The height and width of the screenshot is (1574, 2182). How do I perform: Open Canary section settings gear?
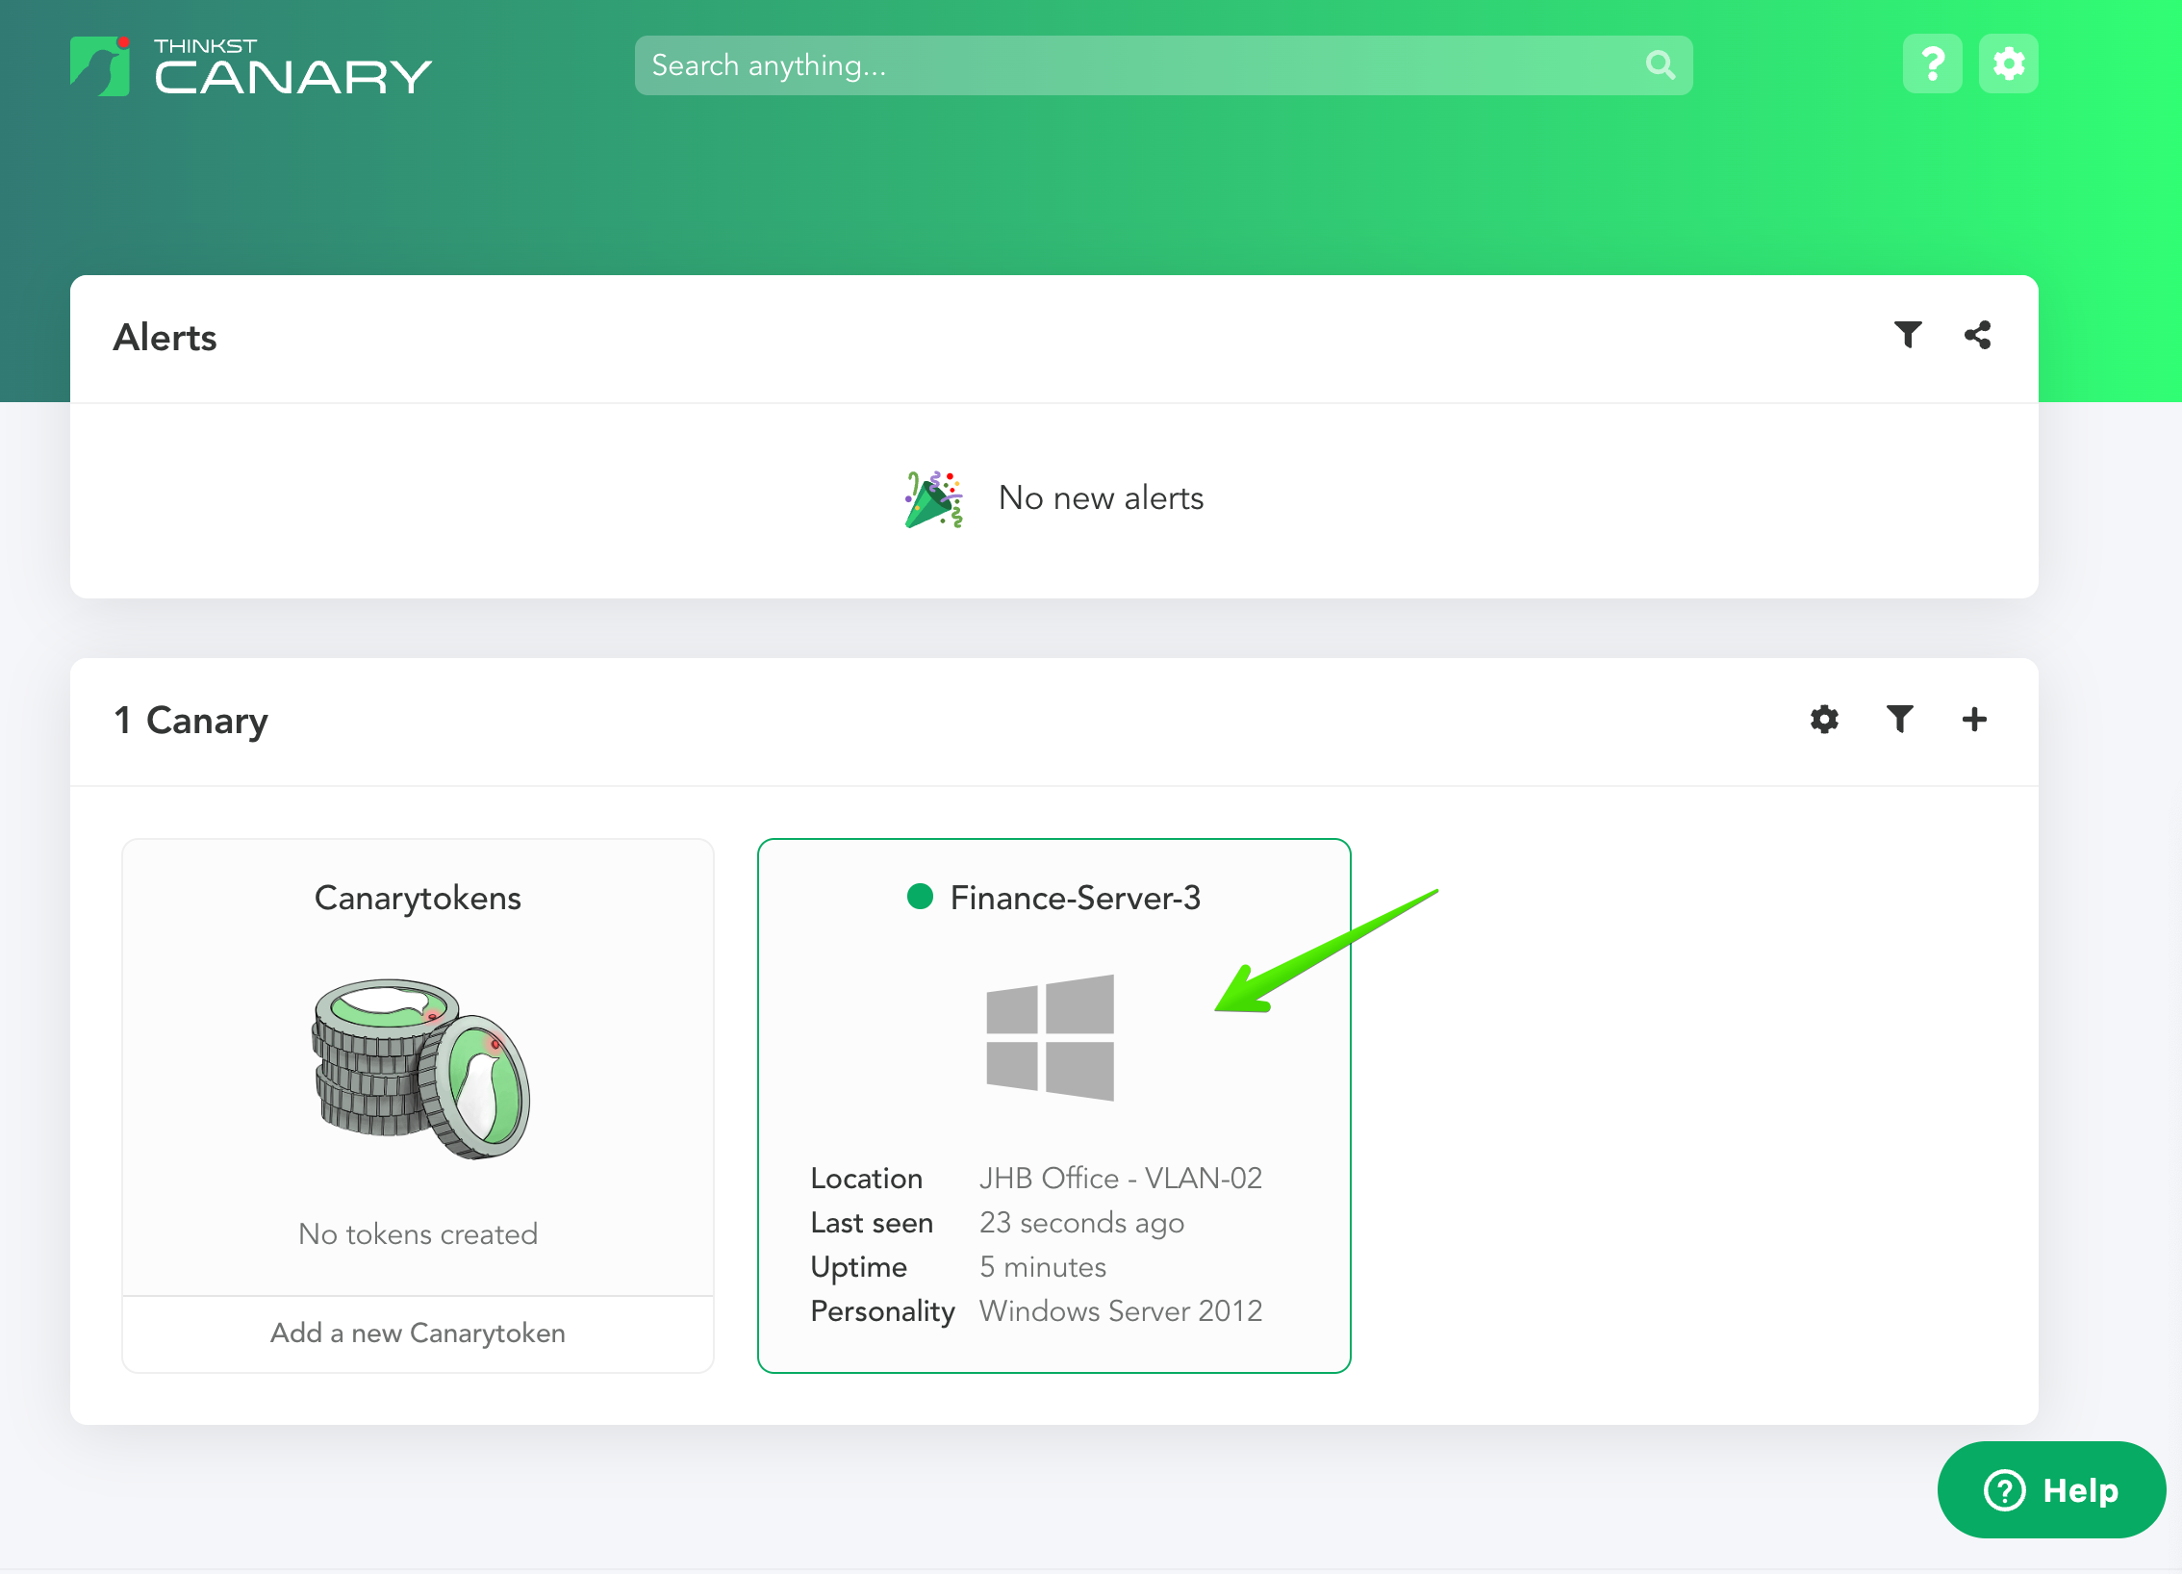(x=1824, y=719)
